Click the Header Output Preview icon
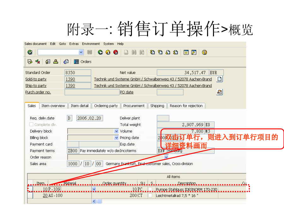Image resolution: width=284 pixels, height=213 pixels. [66, 62]
